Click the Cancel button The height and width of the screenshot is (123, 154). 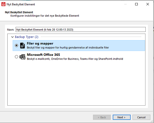point(141,117)
